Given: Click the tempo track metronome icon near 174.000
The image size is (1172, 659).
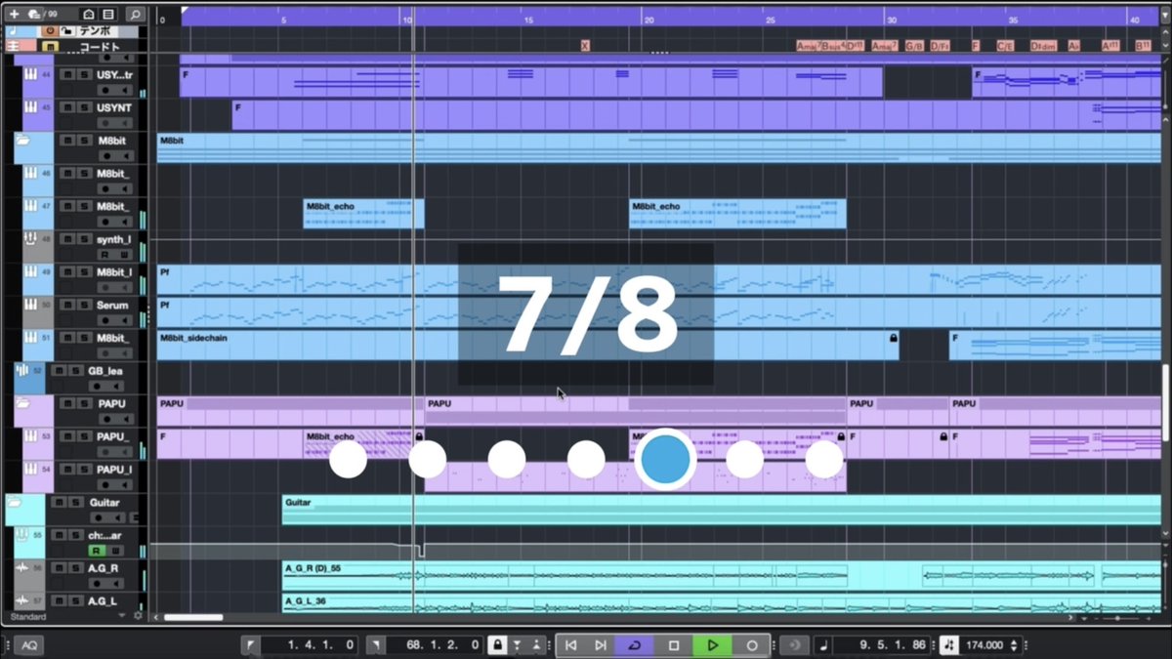Looking at the screenshot, I should 948,645.
